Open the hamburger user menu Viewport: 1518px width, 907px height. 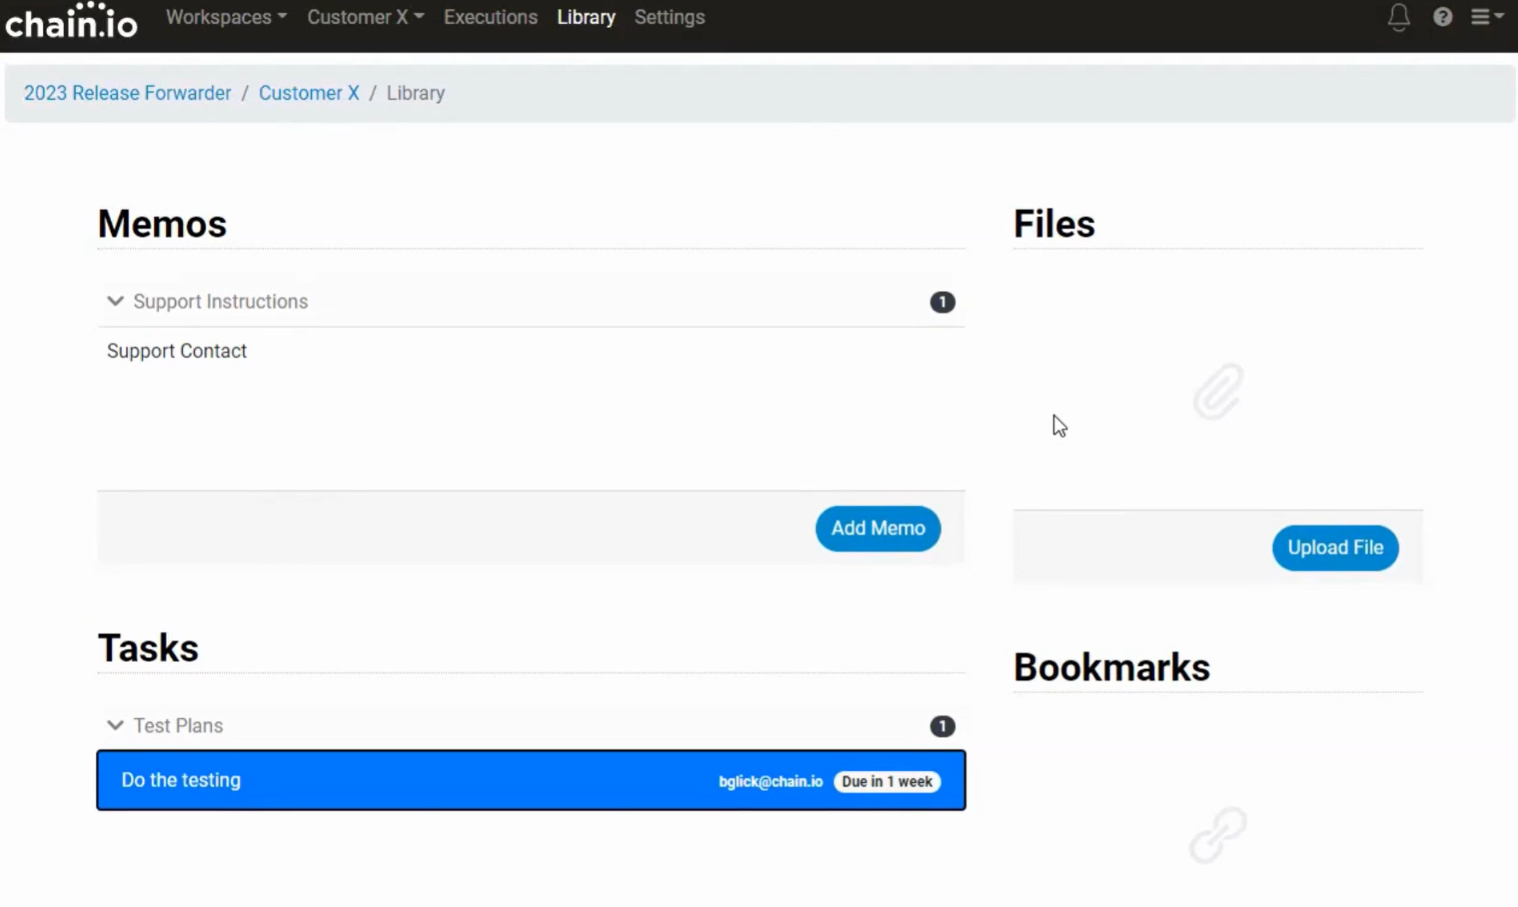pos(1486,17)
